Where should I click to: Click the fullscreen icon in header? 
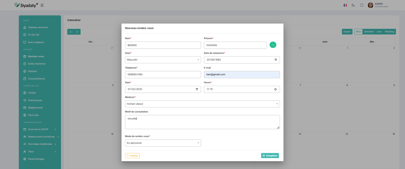click(362, 5)
